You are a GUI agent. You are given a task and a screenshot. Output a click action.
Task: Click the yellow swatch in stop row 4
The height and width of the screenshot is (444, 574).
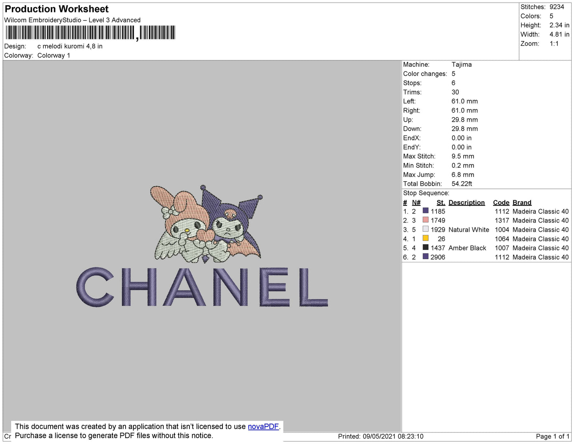[x=425, y=238]
